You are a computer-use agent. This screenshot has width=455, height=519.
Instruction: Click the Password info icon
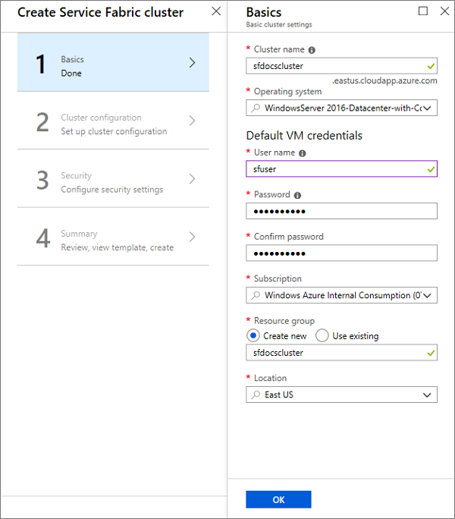297,195
